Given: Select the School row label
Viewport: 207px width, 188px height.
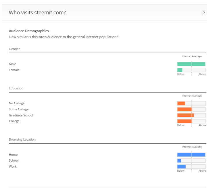Looking at the screenshot, I should tap(14, 160).
